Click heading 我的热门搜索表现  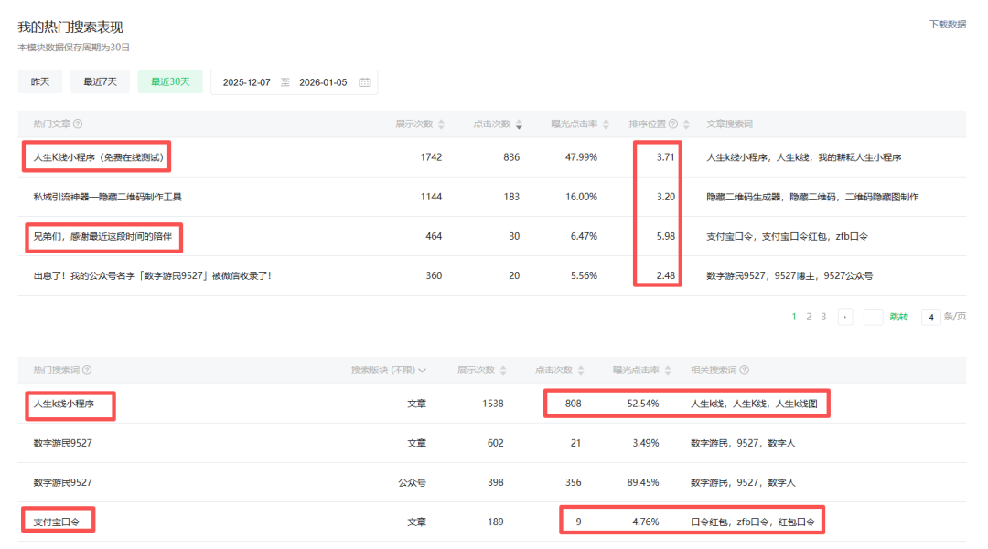click(70, 27)
